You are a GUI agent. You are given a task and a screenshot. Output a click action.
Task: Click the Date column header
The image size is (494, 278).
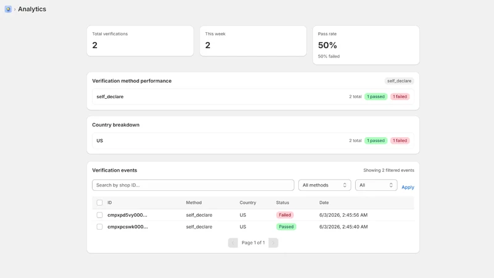pos(324,203)
